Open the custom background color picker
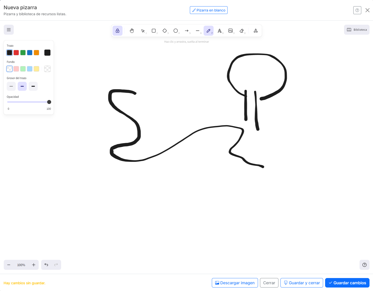373x291 pixels. point(47,69)
